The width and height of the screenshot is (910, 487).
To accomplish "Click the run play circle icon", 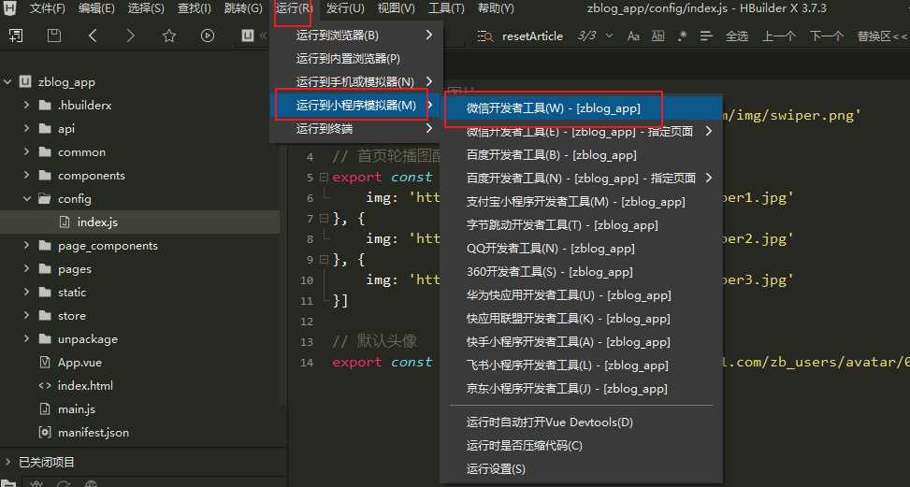I will (208, 36).
